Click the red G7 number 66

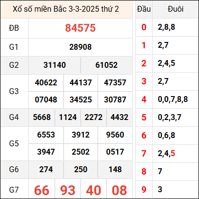click(x=42, y=190)
